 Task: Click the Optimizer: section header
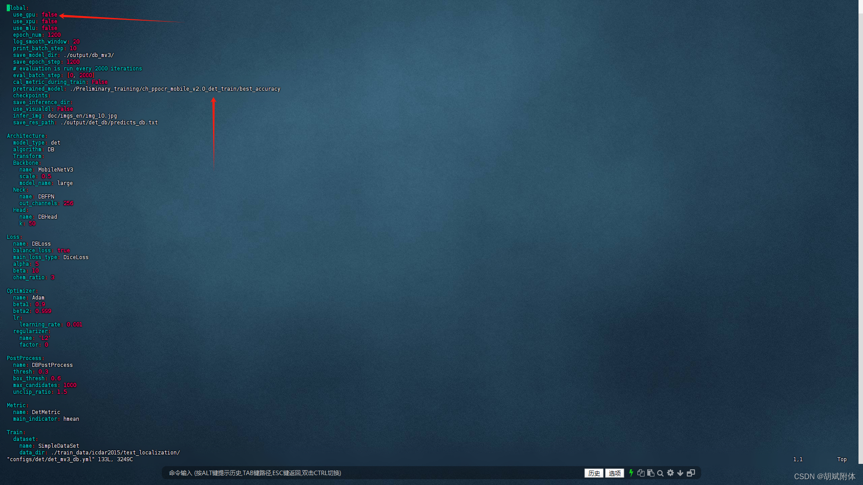click(x=22, y=291)
